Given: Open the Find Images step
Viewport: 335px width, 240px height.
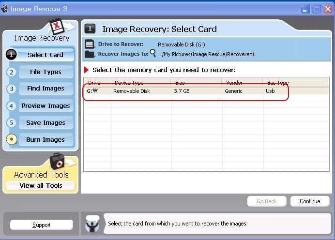Looking at the screenshot, I should pyautogui.click(x=46, y=89).
